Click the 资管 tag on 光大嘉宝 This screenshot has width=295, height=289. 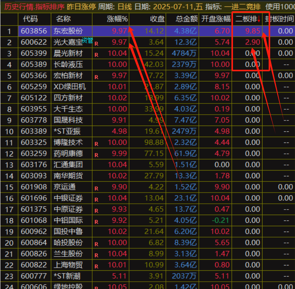88,40
